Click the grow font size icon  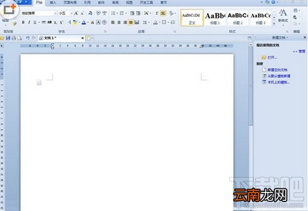click(76, 13)
